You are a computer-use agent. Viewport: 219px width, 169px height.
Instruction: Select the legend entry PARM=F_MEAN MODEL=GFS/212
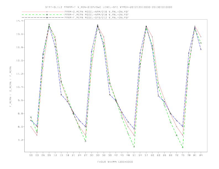(x=97, y=18)
